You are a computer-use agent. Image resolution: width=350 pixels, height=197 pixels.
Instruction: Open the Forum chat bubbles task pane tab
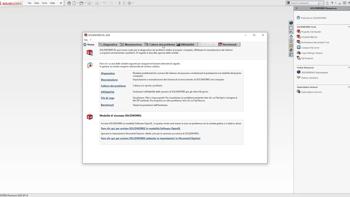click(291, 32)
